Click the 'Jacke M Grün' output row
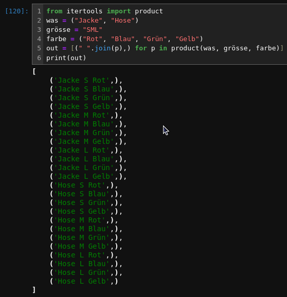 tap(88, 133)
